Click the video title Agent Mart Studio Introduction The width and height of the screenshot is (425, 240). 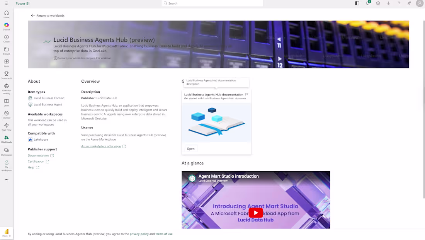(228, 176)
